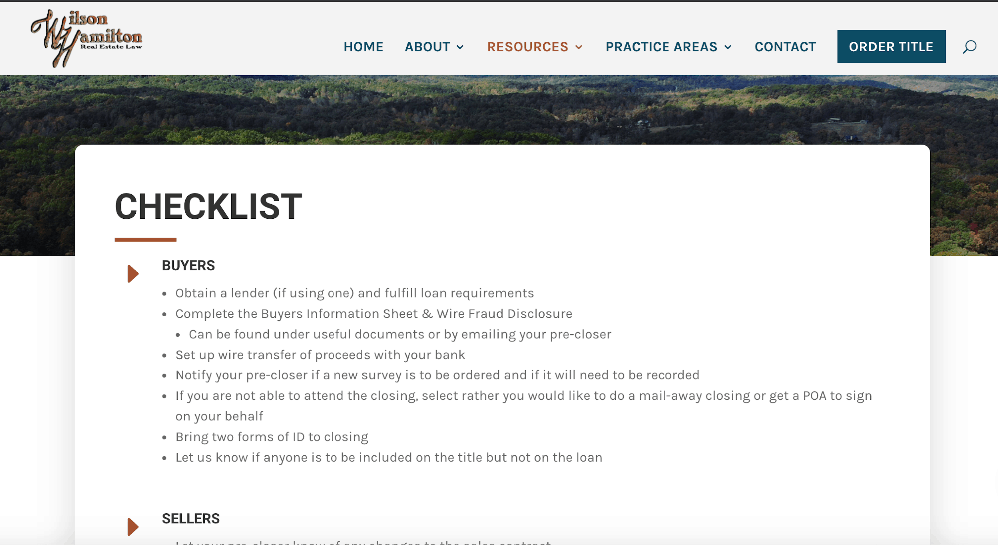Screen dimensions: 998x545
Task: Open the RESOURCES dropdown menu
Action: point(534,46)
